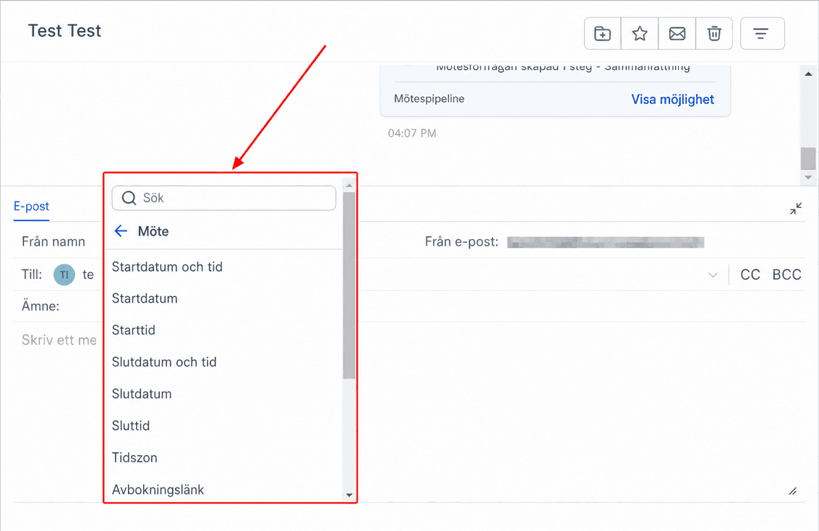The image size is (819, 531).
Task: Expand the Till recipients dropdown chevron
Action: point(713,275)
